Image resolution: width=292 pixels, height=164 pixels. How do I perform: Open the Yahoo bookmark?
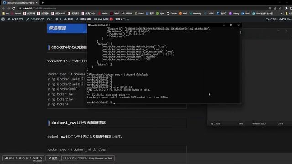pos(16,13)
